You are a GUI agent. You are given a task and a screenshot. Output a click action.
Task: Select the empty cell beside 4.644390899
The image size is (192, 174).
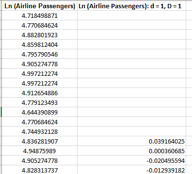pos(131,112)
